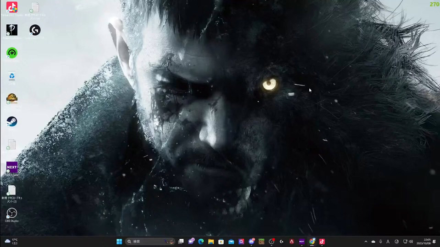Open the Windows Start menu

coord(119,242)
